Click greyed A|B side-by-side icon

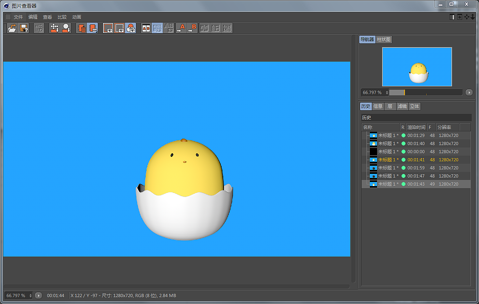pos(204,28)
